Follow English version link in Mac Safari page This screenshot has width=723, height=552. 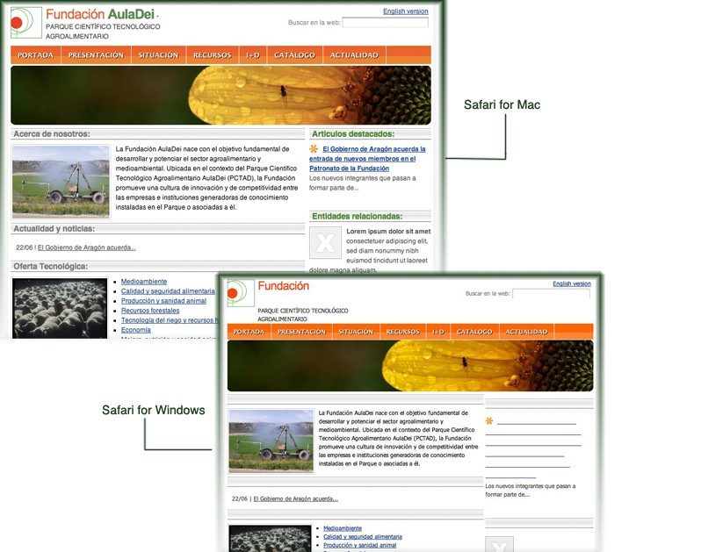(405, 11)
